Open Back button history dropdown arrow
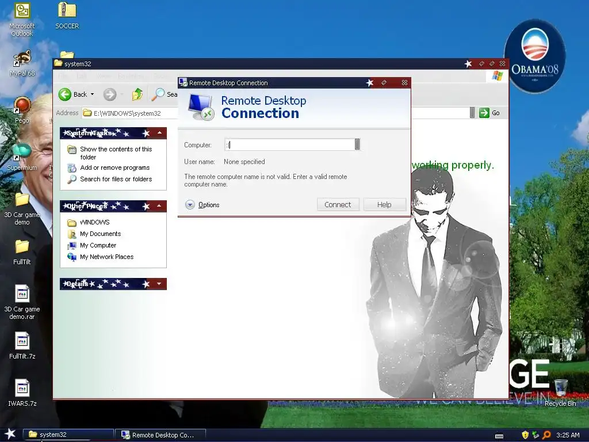 click(x=92, y=94)
